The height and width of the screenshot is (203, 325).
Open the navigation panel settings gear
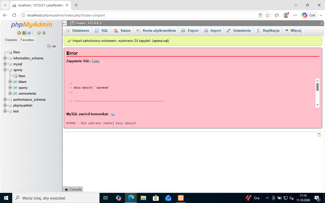pyautogui.click(x=39, y=33)
